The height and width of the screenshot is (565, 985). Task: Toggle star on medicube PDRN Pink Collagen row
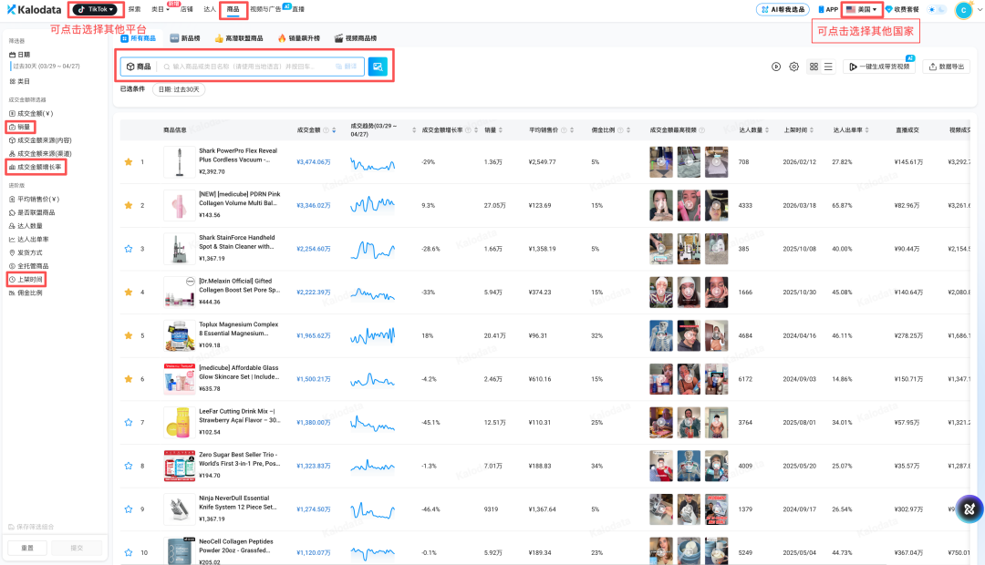(x=129, y=205)
